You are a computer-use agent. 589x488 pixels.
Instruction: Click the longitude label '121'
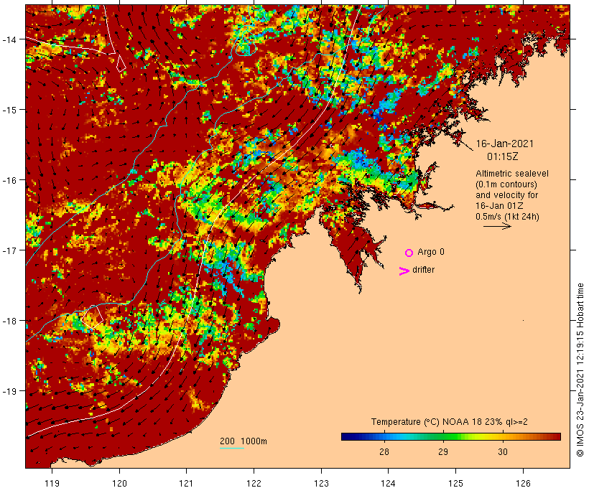tap(186, 483)
